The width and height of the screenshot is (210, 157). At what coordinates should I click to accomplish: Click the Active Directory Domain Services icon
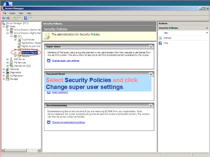click(x=11, y=30)
